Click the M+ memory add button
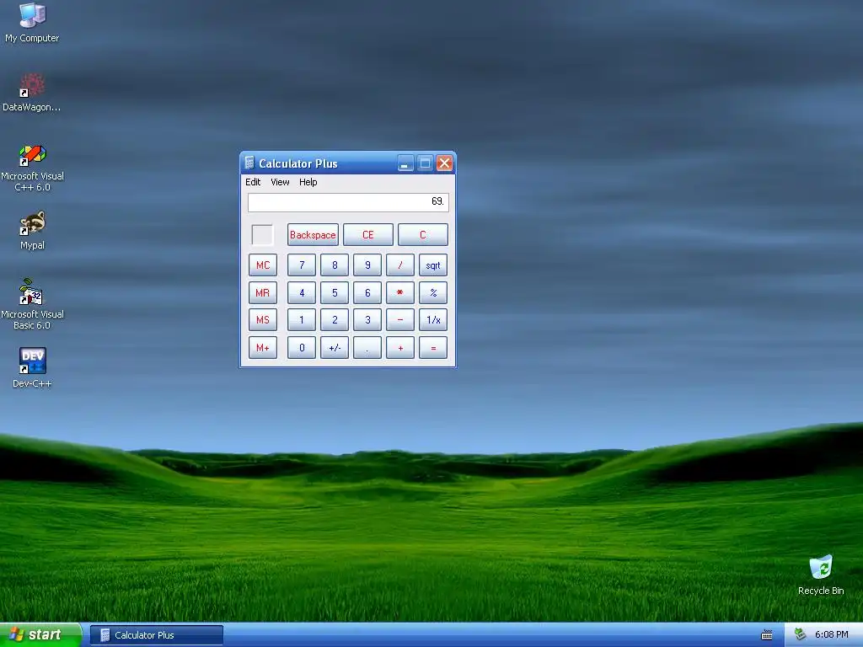 point(263,348)
